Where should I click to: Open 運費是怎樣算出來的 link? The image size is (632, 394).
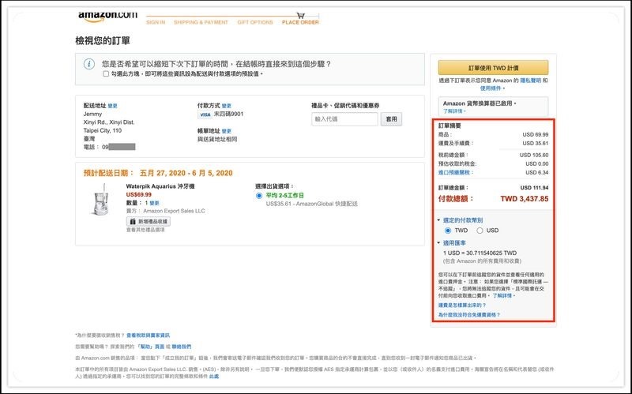tap(462, 306)
